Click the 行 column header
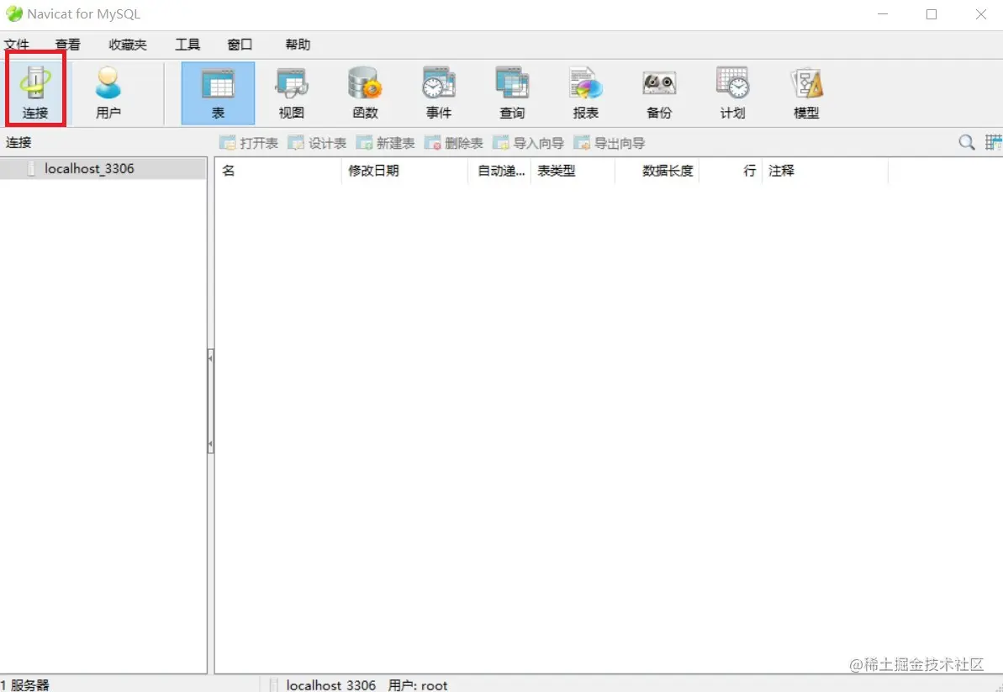 [x=731, y=171]
